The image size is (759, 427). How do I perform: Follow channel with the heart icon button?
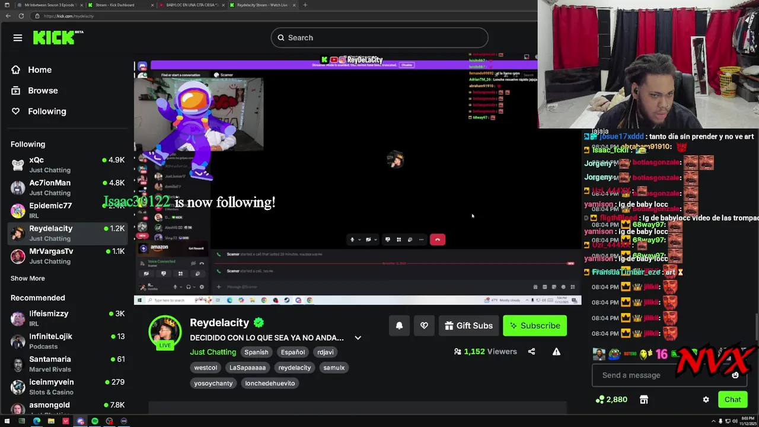(424, 326)
